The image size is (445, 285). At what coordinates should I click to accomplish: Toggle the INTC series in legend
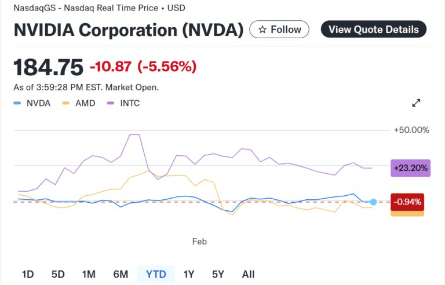pyautogui.click(x=123, y=103)
